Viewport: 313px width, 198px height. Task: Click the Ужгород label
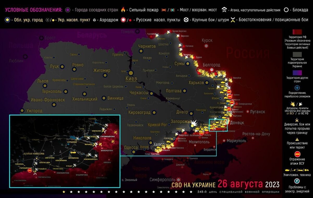point(34,111)
